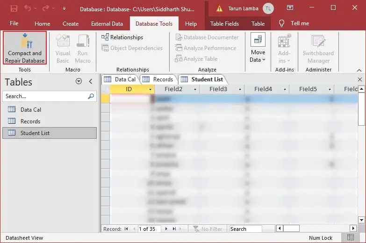Open the File menu
Screen dimensions: 366x243
coord(14,23)
